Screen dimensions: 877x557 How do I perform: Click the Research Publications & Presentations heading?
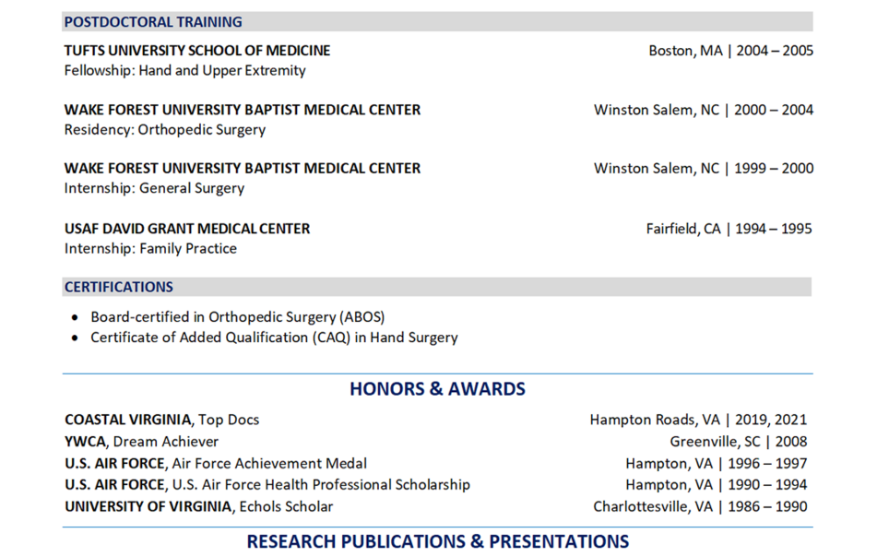pyautogui.click(x=438, y=541)
